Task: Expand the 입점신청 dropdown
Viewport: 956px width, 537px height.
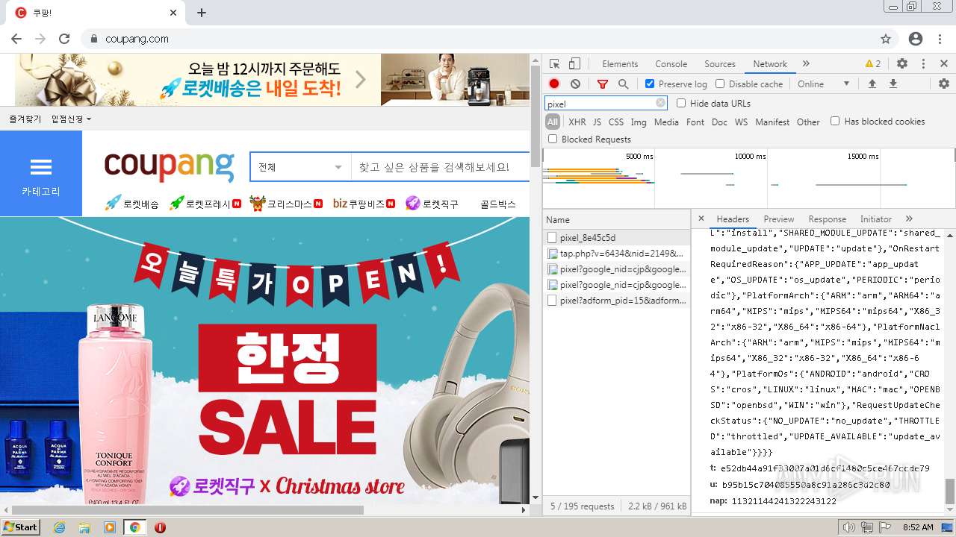Action: tap(71, 119)
